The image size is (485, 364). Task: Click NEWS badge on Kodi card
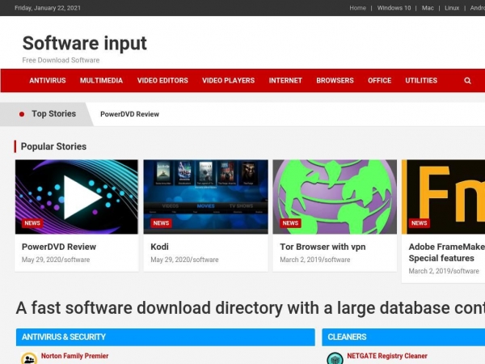(161, 223)
